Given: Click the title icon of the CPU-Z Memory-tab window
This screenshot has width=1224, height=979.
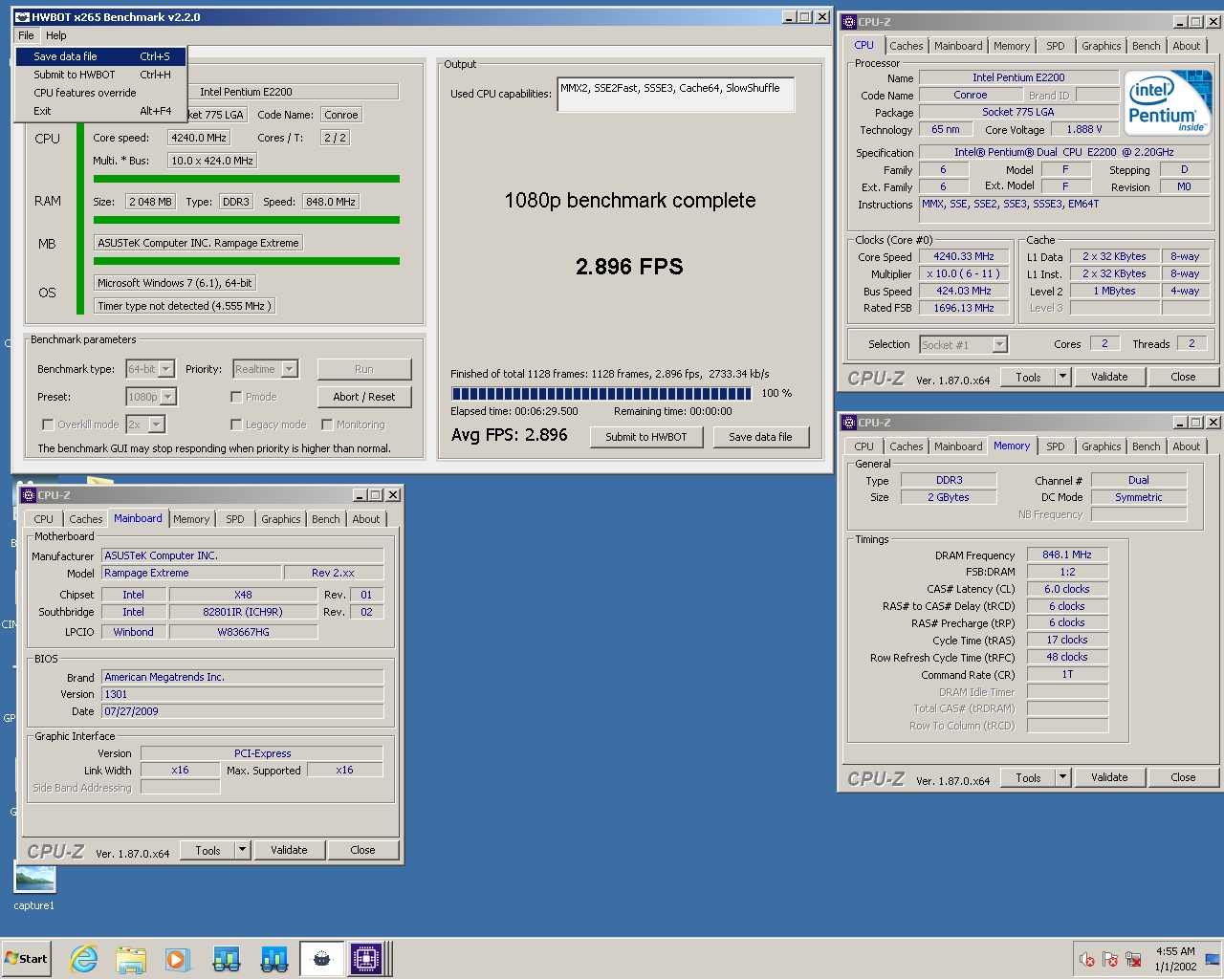Looking at the screenshot, I should [849, 423].
